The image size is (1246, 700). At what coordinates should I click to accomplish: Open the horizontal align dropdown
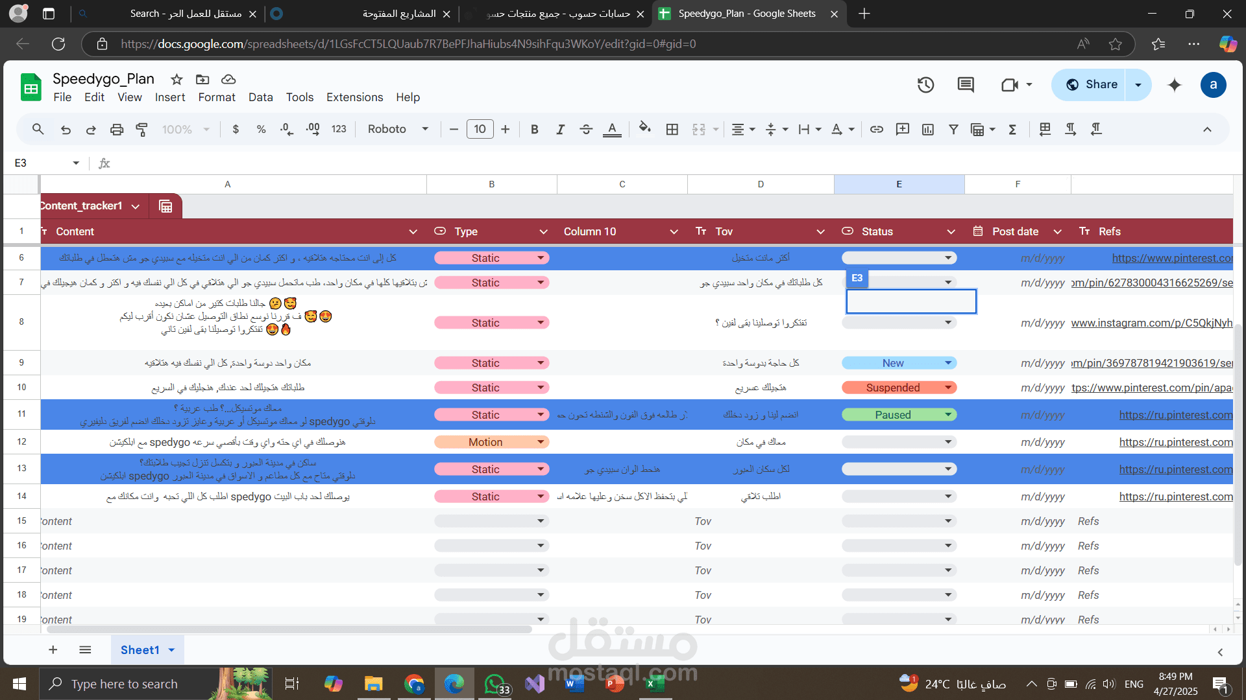coord(743,129)
